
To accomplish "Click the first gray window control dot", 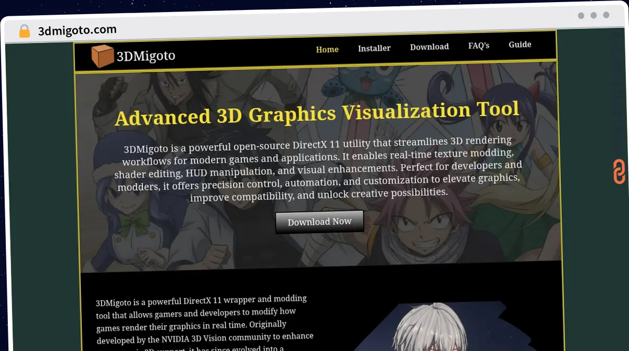I will [x=581, y=15].
